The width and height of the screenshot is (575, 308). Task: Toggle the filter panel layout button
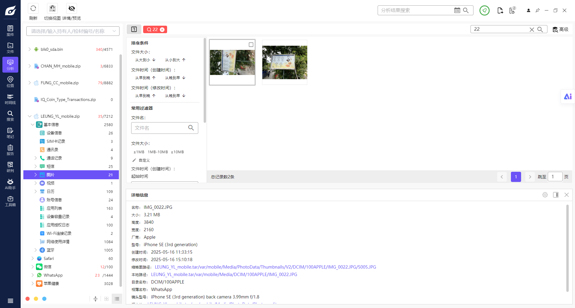(x=134, y=29)
